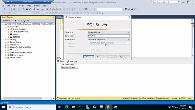Open Microsoft Edge from taskbar
This screenshot has height=110, width=195.
67,107
